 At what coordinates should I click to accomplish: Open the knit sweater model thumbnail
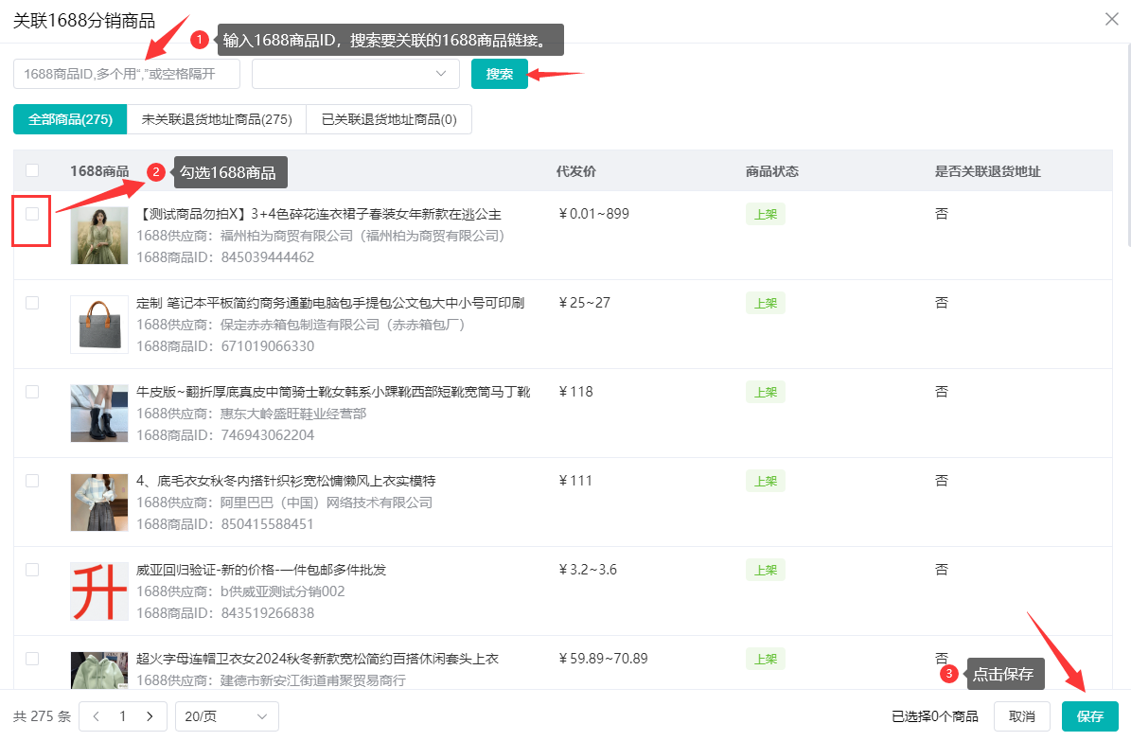point(99,503)
